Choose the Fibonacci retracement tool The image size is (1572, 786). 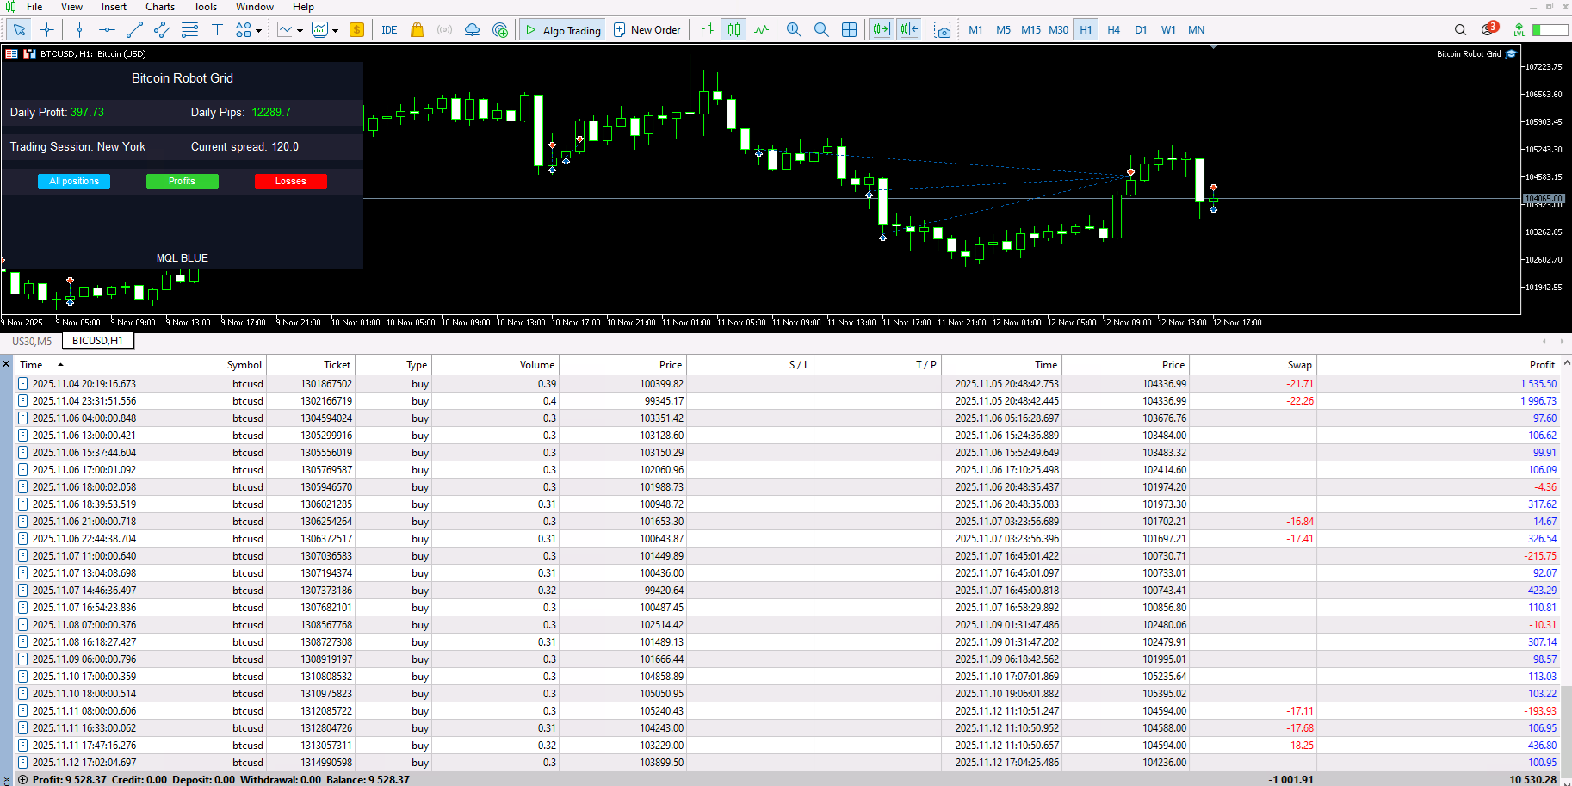point(190,30)
